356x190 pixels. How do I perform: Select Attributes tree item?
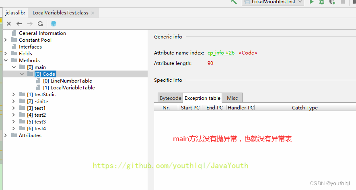tap(30, 135)
